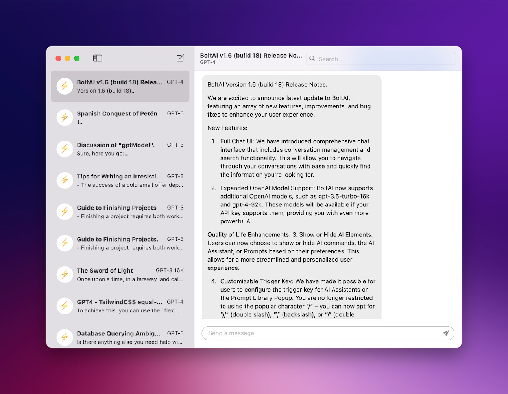Focus the Send a message input
The image size is (508, 394).
point(328,333)
